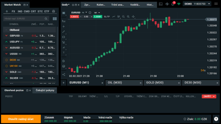Click the chart share icon
The image size is (221, 124).
pos(64,74)
